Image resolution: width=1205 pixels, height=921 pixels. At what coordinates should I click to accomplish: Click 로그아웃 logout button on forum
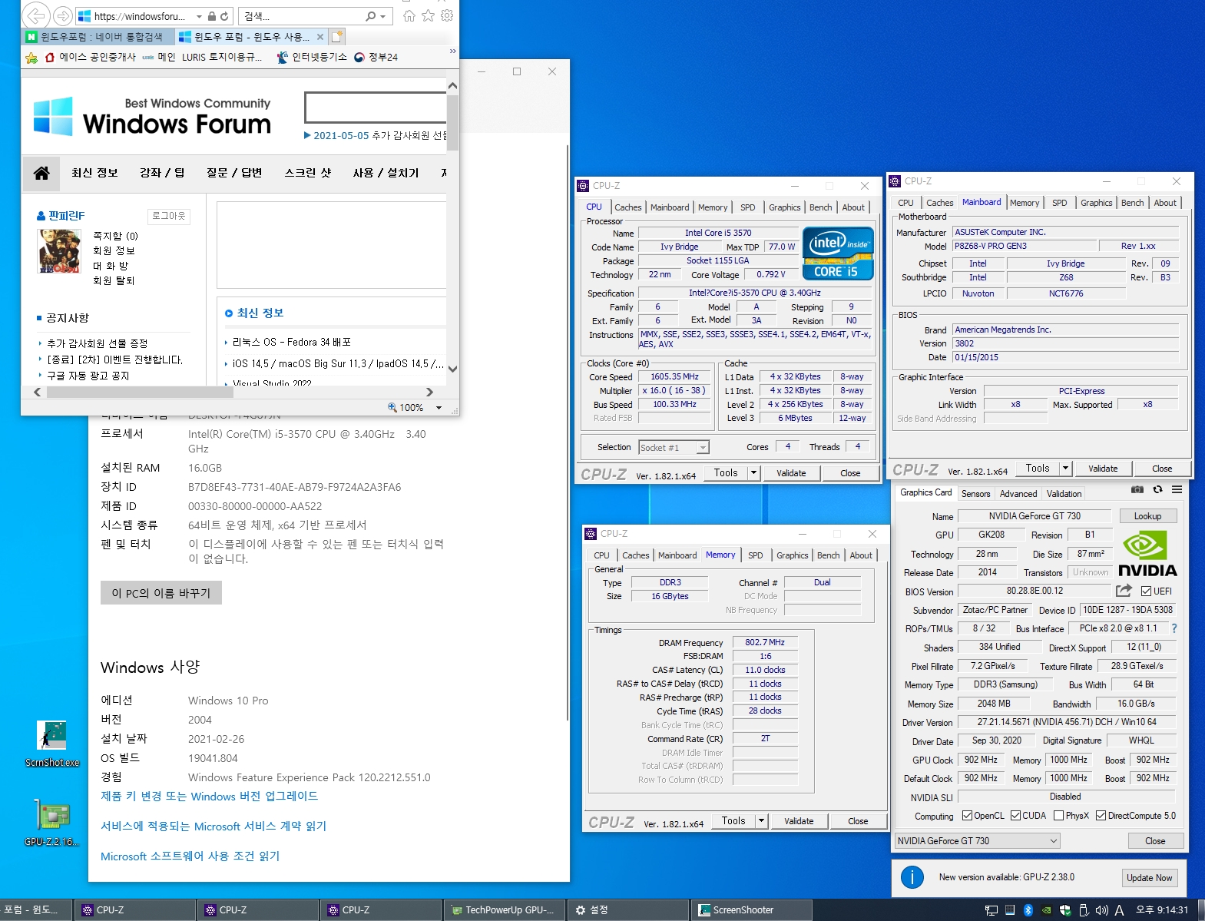click(x=168, y=216)
